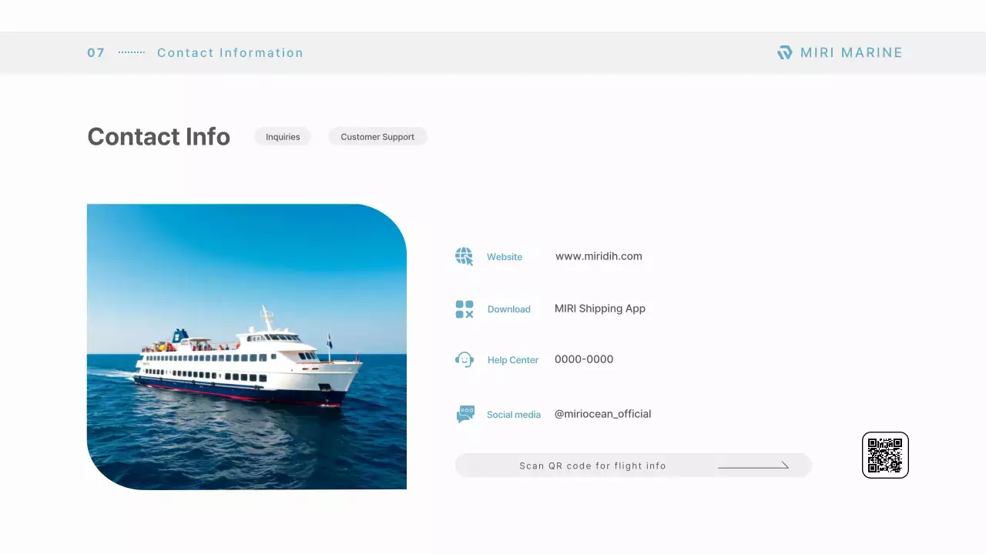The image size is (986, 554).
Task: Click the QR code in the bottom right
Action: 885,455
